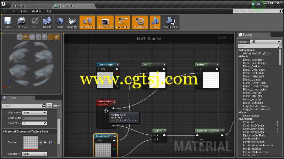Use the selected mesh for the preview
Viewport: 284px width, 159px height.
point(44,37)
